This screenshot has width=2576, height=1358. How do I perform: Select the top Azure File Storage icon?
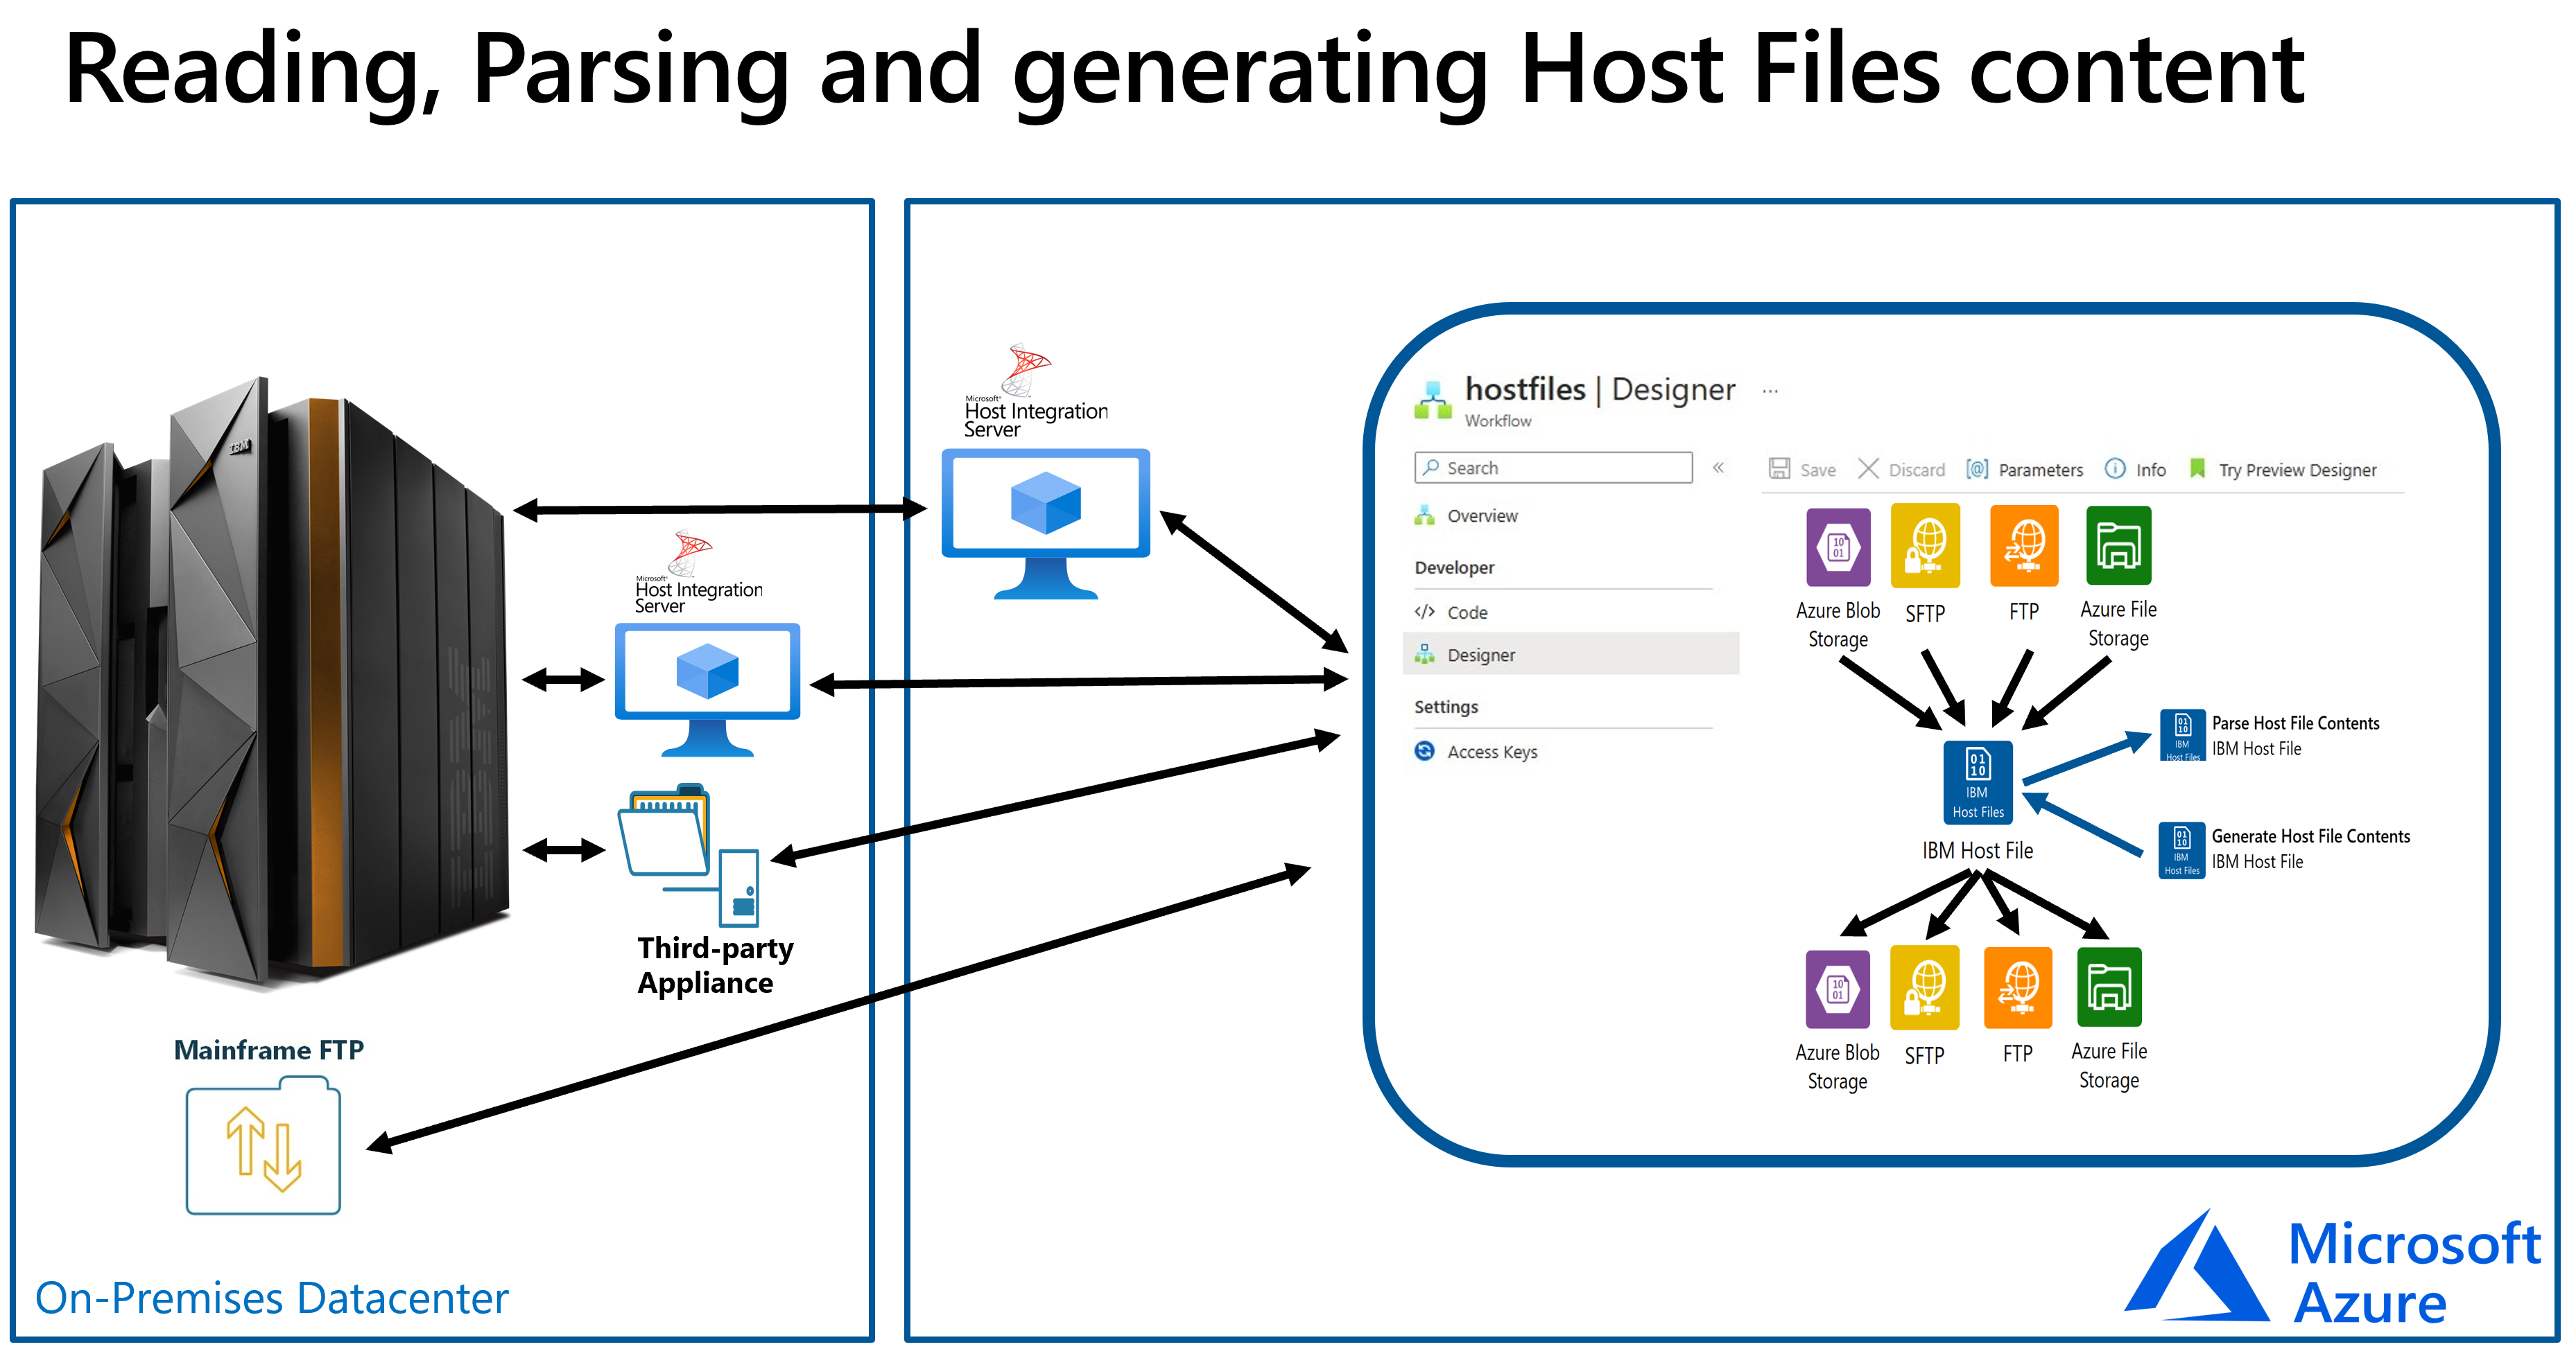click(2118, 545)
